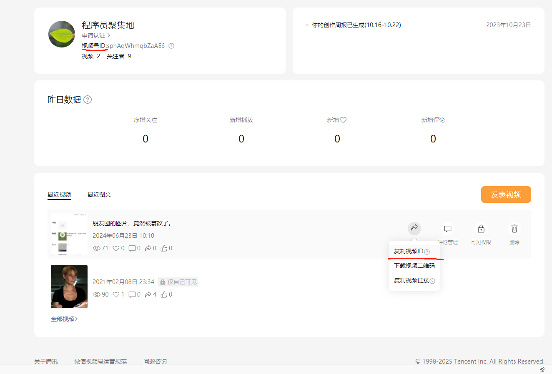Open the weekly creation report notification
This screenshot has width=552, height=374.
click(x=356, y=25)
